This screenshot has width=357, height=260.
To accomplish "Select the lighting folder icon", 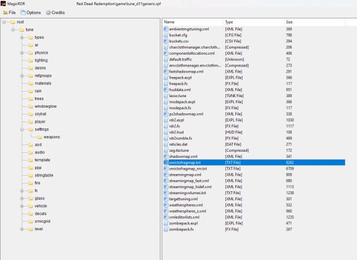I will coord(31,61).
